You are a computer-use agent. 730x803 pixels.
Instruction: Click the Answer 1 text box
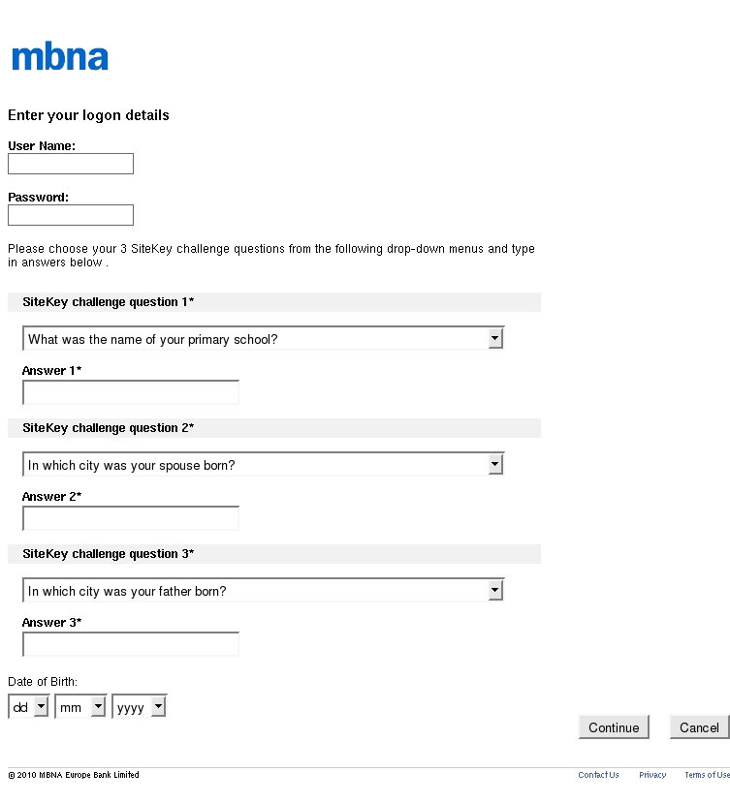(x=131, y=392)
